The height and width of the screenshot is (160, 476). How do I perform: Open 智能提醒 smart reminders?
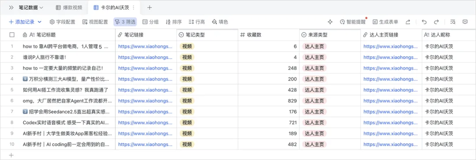pyautogui.click(x=353, y=22)
